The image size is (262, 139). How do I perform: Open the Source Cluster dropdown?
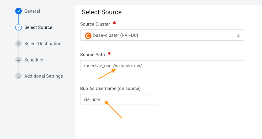point(162,35)
